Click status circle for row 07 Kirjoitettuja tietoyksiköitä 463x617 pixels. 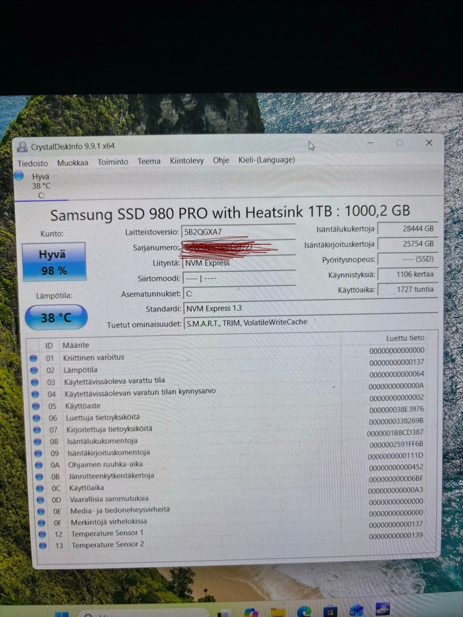pyautogui.click(x=37, y=430)
